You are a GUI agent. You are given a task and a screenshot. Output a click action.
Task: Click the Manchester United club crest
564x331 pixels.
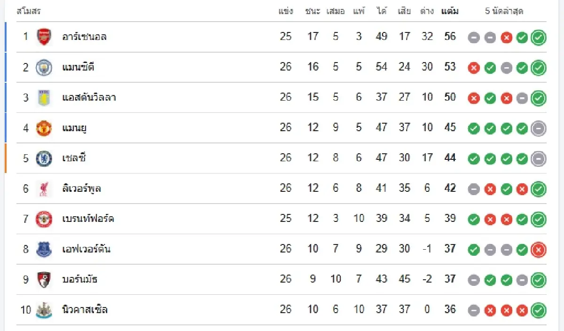pos(44,128)
